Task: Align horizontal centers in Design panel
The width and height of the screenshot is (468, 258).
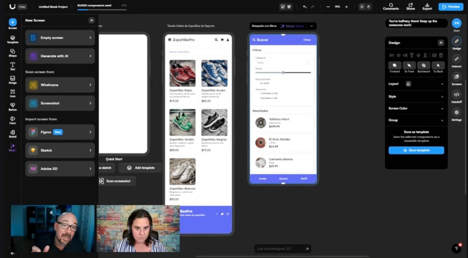Action: tap(399, 55)
